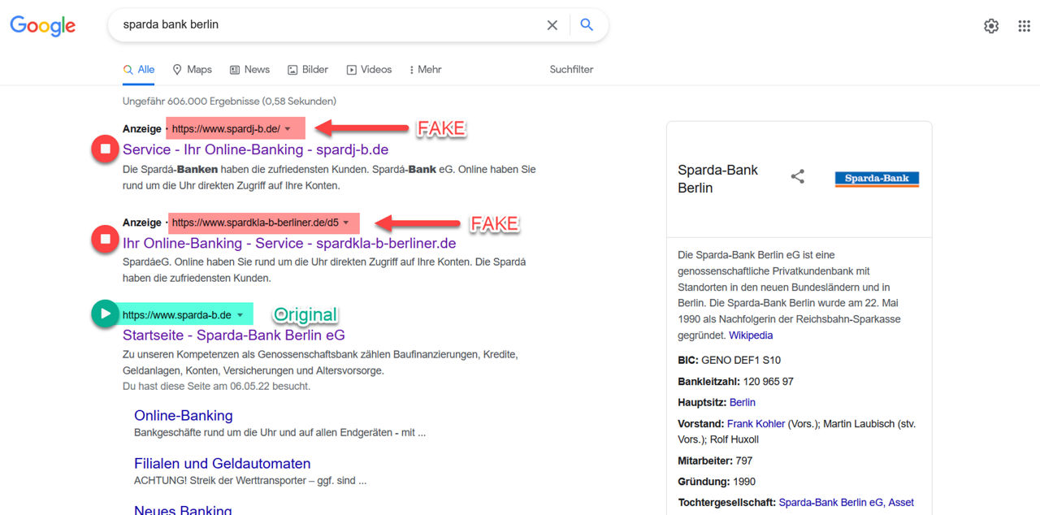Click the Mitarbeiter value 797

point(743,461)
